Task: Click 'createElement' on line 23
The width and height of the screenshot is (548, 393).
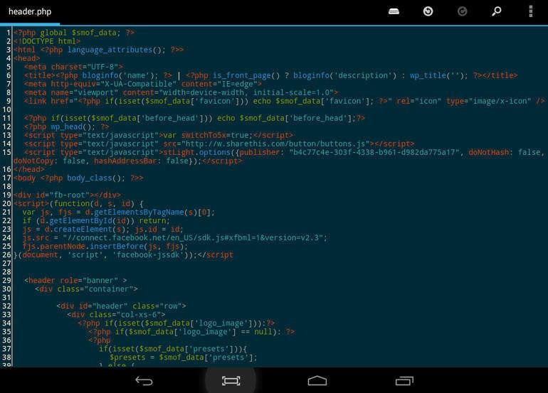Action: tap(83, 230)
